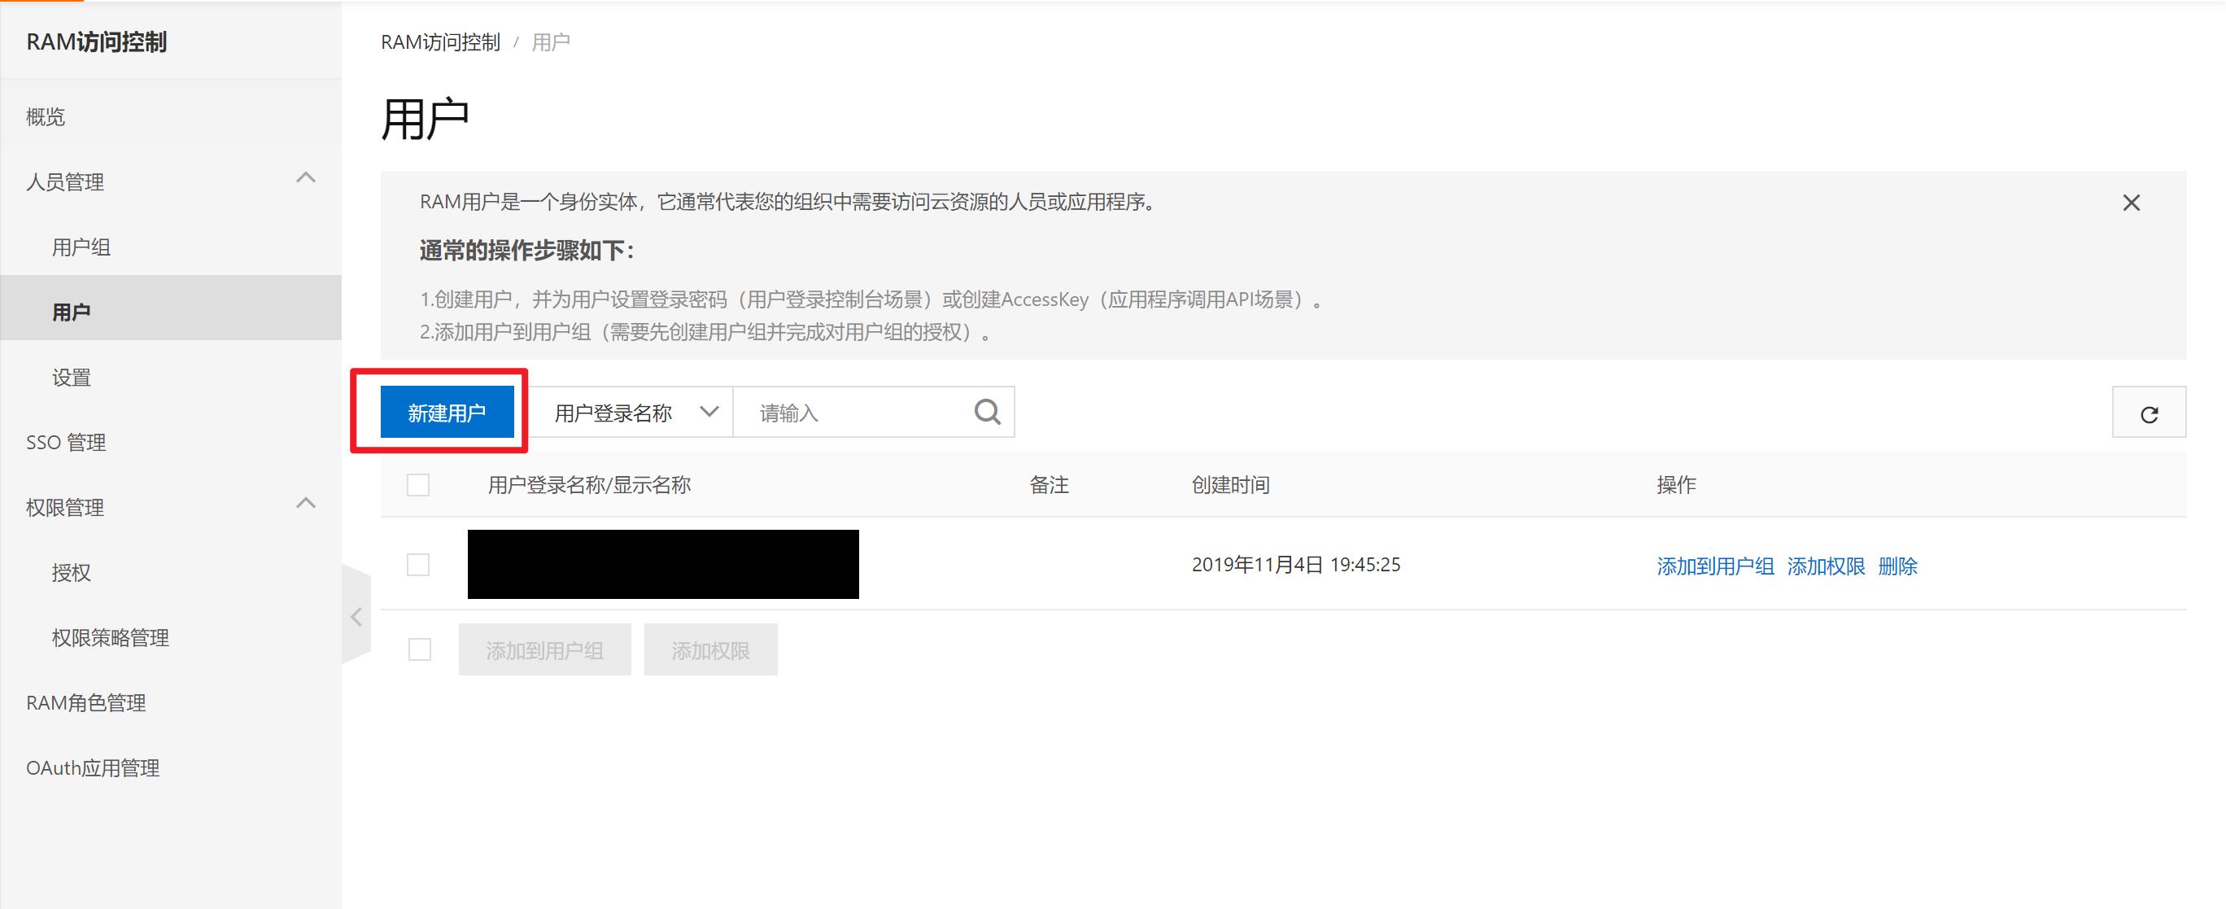Tick the bottom batch-action checkbox
Screen dimensions: 2226x909
coord(419,649)
